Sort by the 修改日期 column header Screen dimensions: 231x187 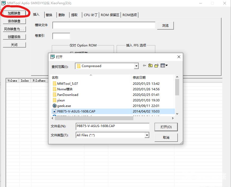[153, 77]
